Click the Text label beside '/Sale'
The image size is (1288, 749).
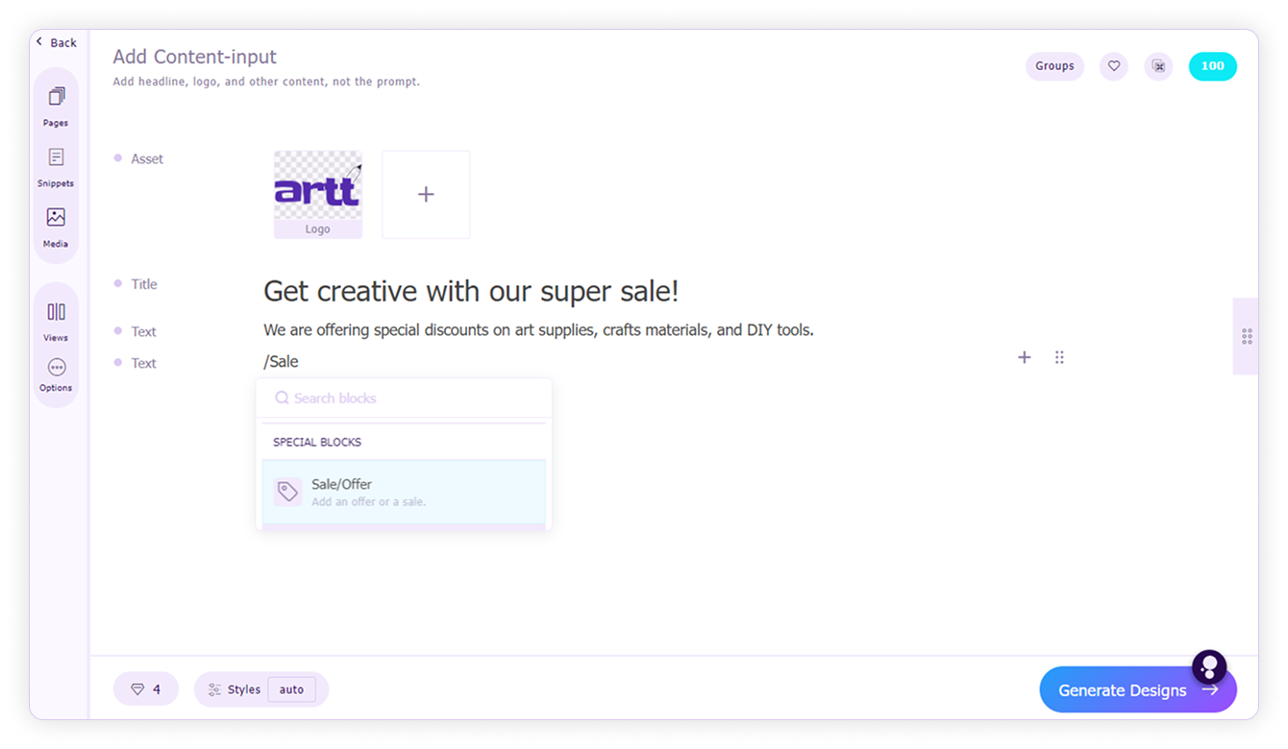[144, 363]
